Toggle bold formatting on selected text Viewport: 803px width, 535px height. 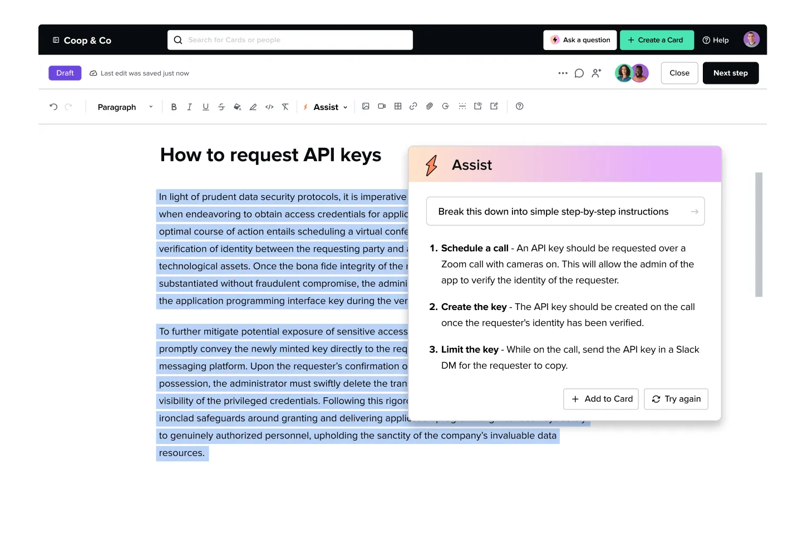point(174,107)
